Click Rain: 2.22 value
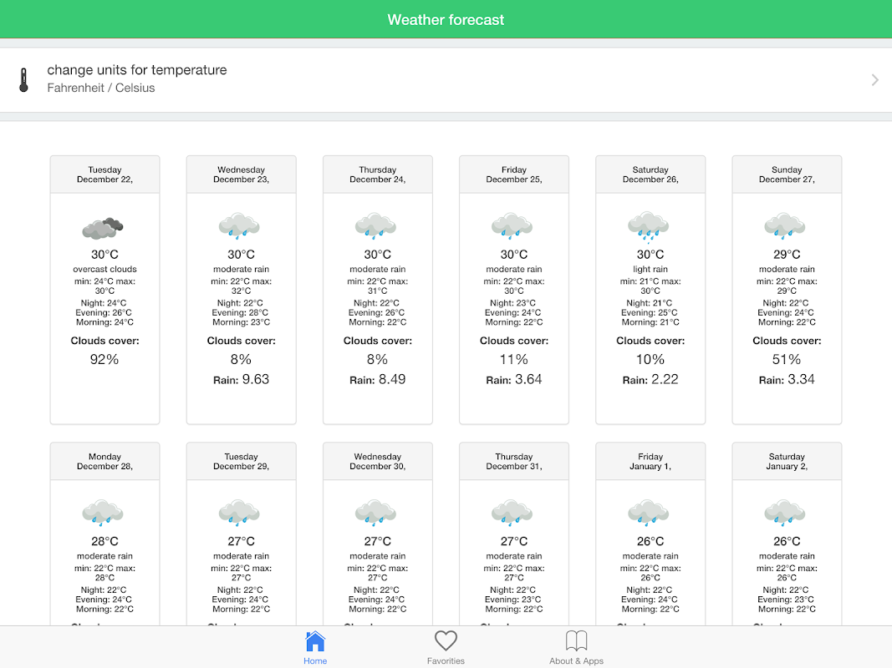892x668 pixels. 650,379
